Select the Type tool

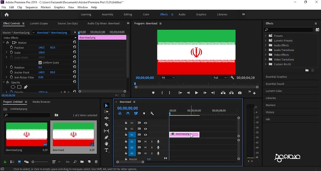pyautogui.click(x=106, y=150)
